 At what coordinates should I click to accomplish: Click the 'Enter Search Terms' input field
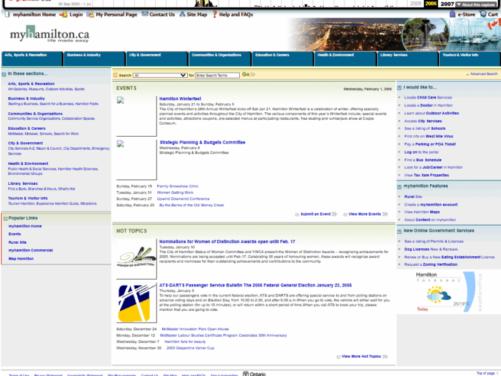217,75
